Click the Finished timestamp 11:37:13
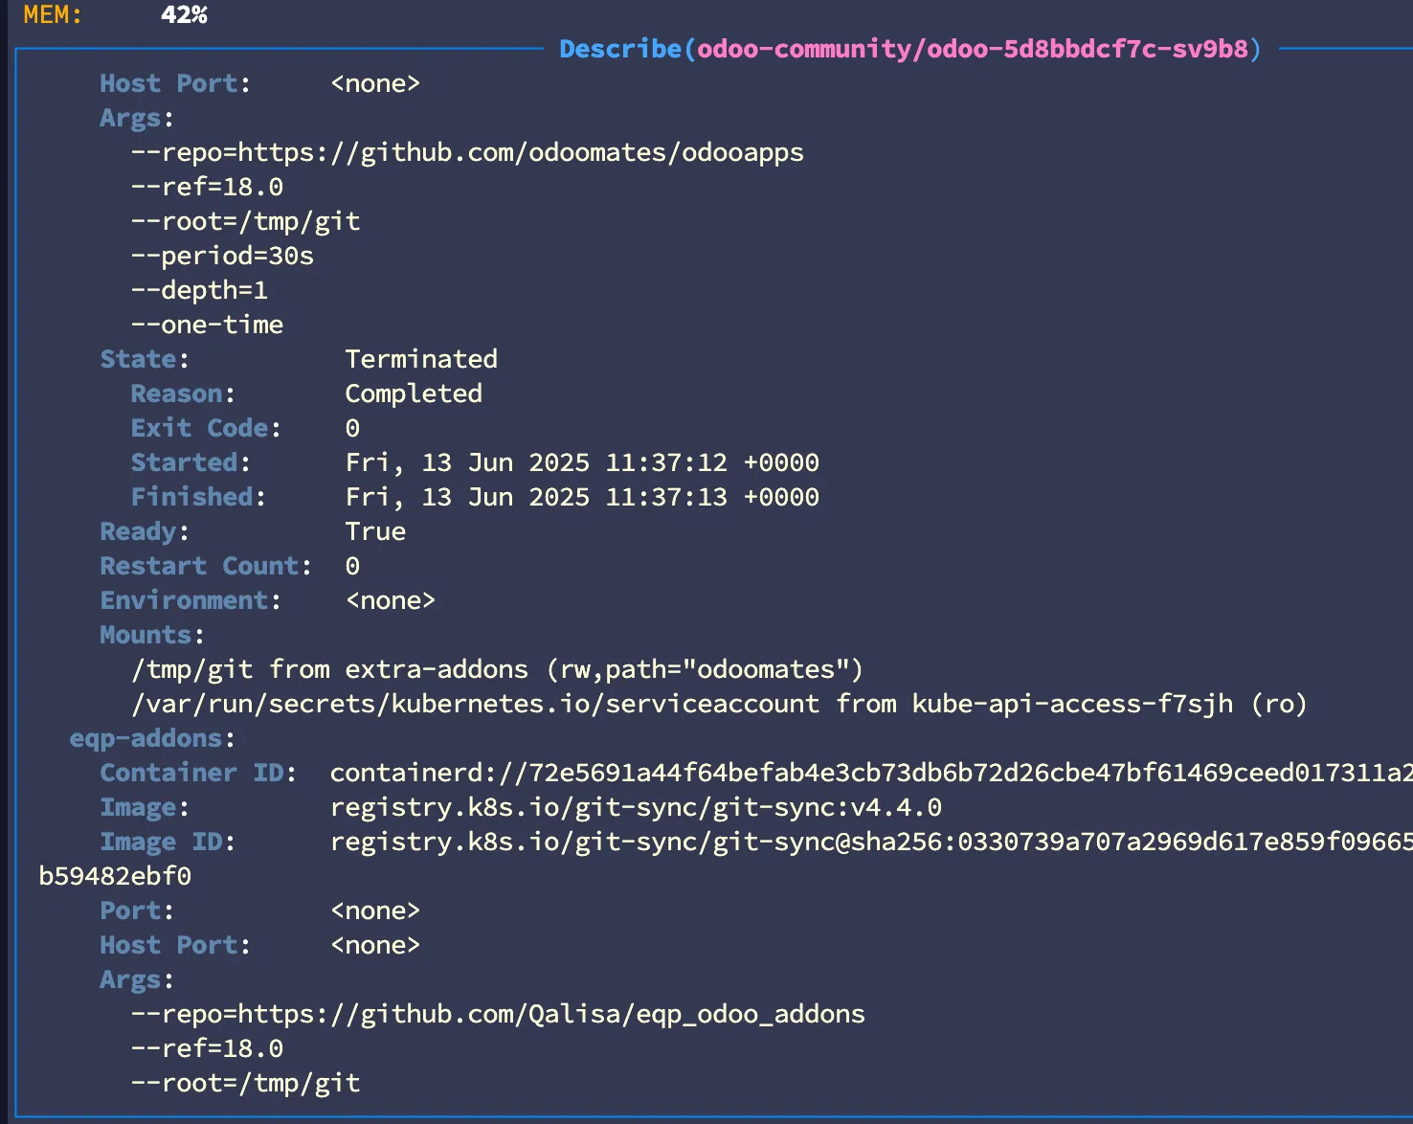1413x1124 pixels. (x=582, y=497)
